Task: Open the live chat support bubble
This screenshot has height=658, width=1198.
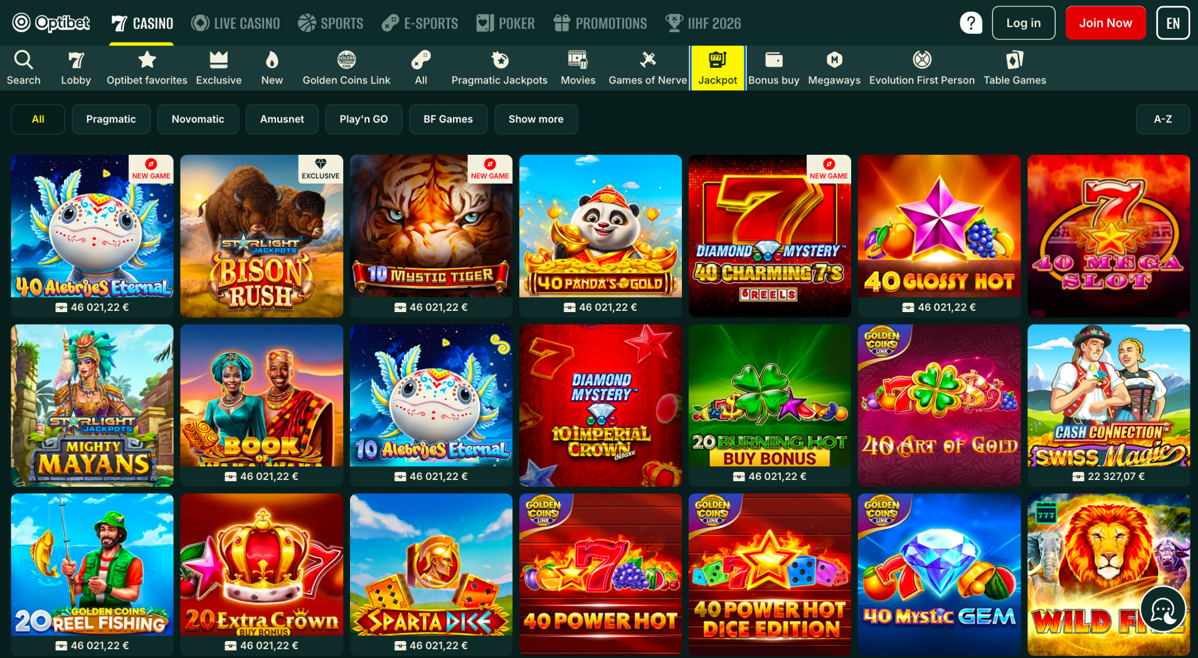Action: click(1163, 608)
